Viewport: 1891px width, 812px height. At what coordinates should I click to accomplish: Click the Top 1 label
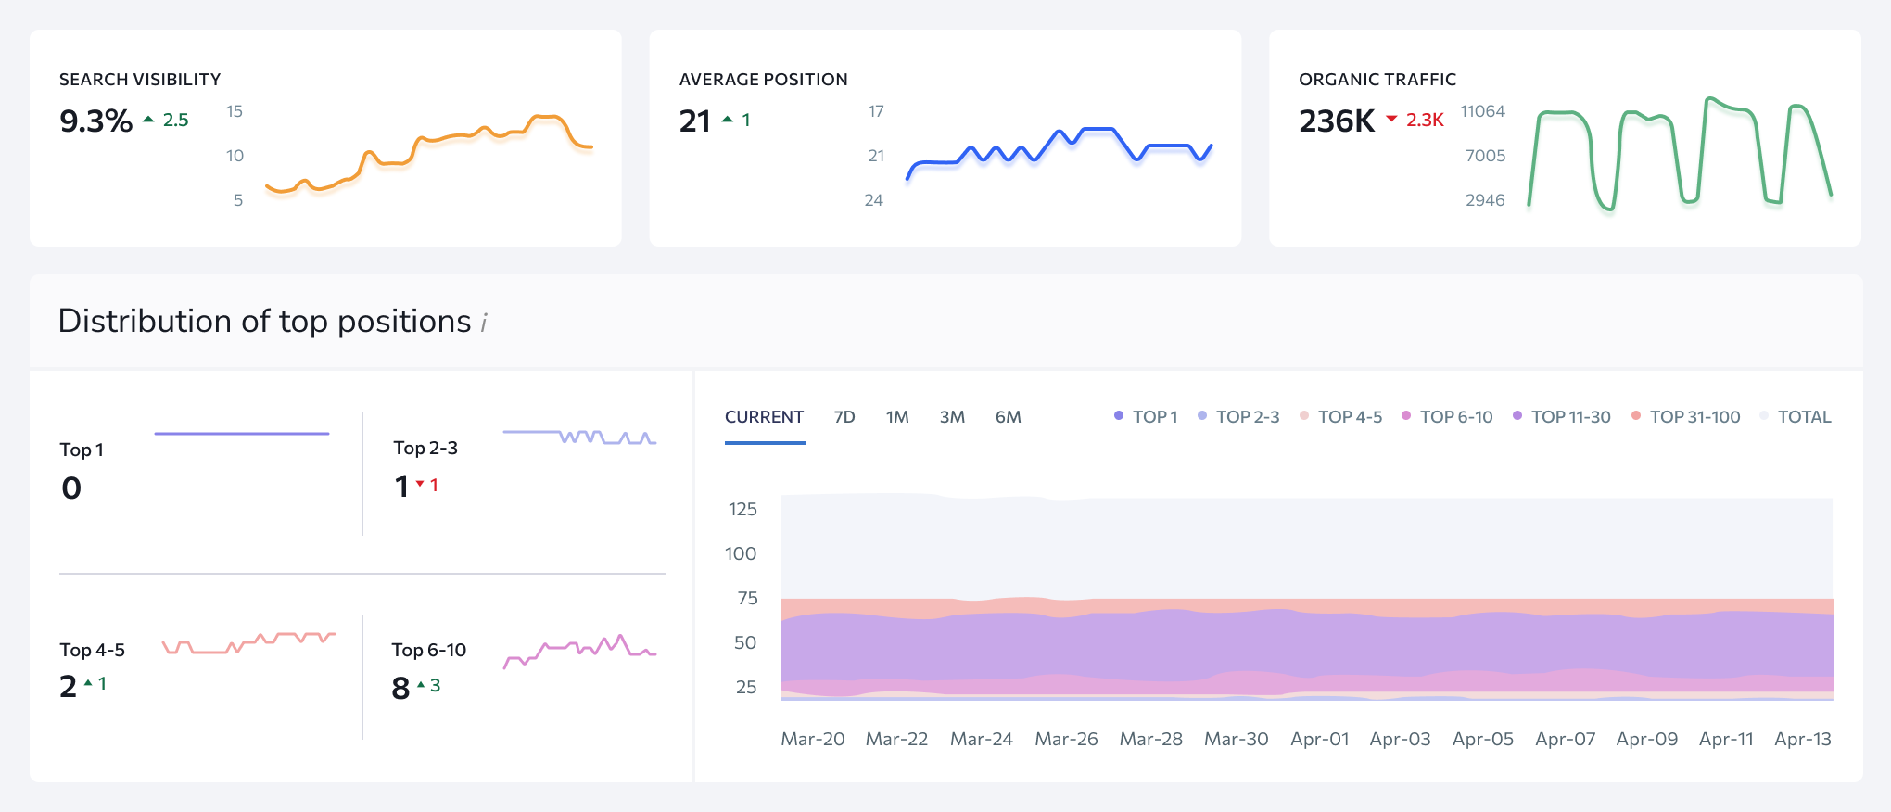(x=82, y=450)
